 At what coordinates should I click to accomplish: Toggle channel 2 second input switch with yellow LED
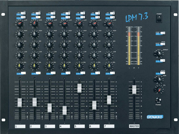[x=38, y=17]
